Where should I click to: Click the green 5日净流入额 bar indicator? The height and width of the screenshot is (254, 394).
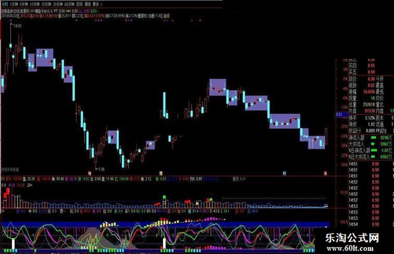[x=374, y=151]
